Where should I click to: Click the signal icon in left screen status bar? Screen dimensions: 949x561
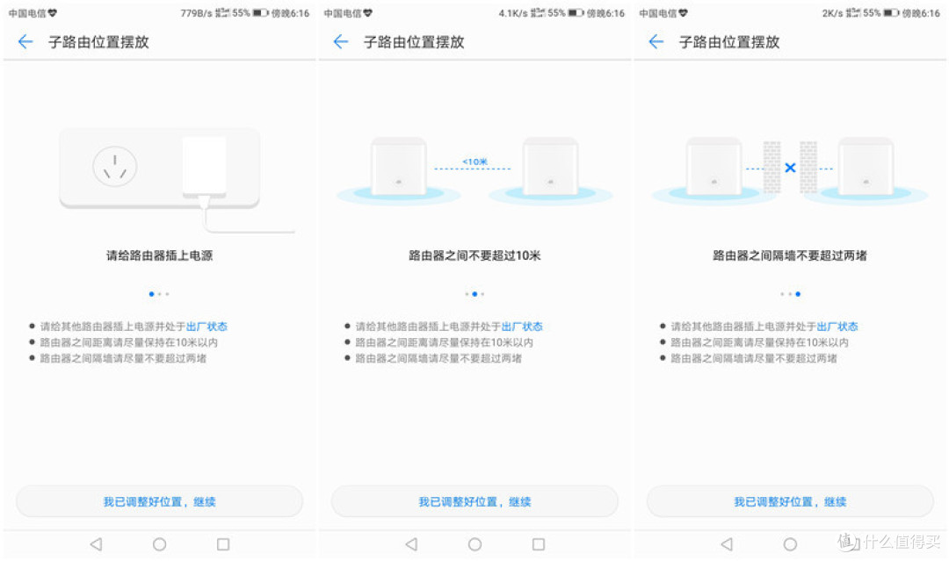point(222,12)
